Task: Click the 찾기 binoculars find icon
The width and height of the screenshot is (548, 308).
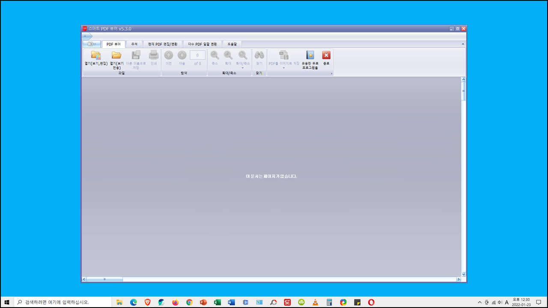Action: point(259,55)
